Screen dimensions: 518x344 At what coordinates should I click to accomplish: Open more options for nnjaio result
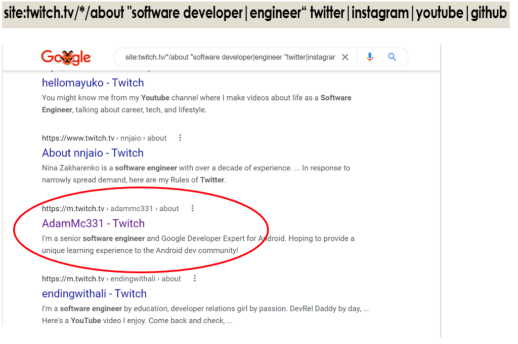pos(180,138)
